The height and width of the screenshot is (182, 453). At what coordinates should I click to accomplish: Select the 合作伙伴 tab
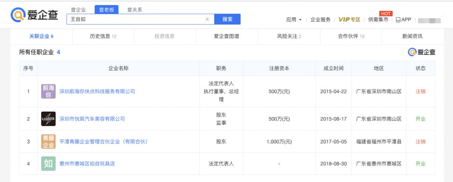pyautogui.click(x=351, y=36)
